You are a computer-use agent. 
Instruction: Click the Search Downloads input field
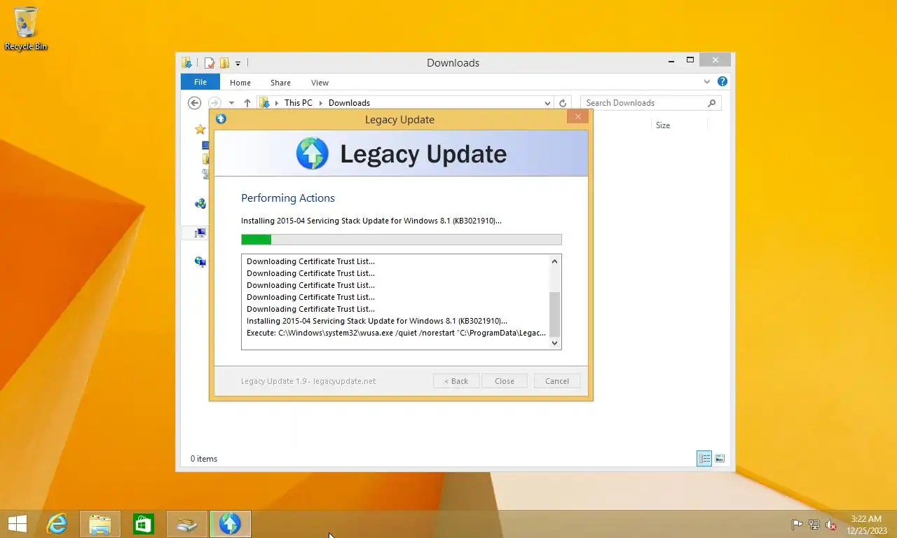643,103
